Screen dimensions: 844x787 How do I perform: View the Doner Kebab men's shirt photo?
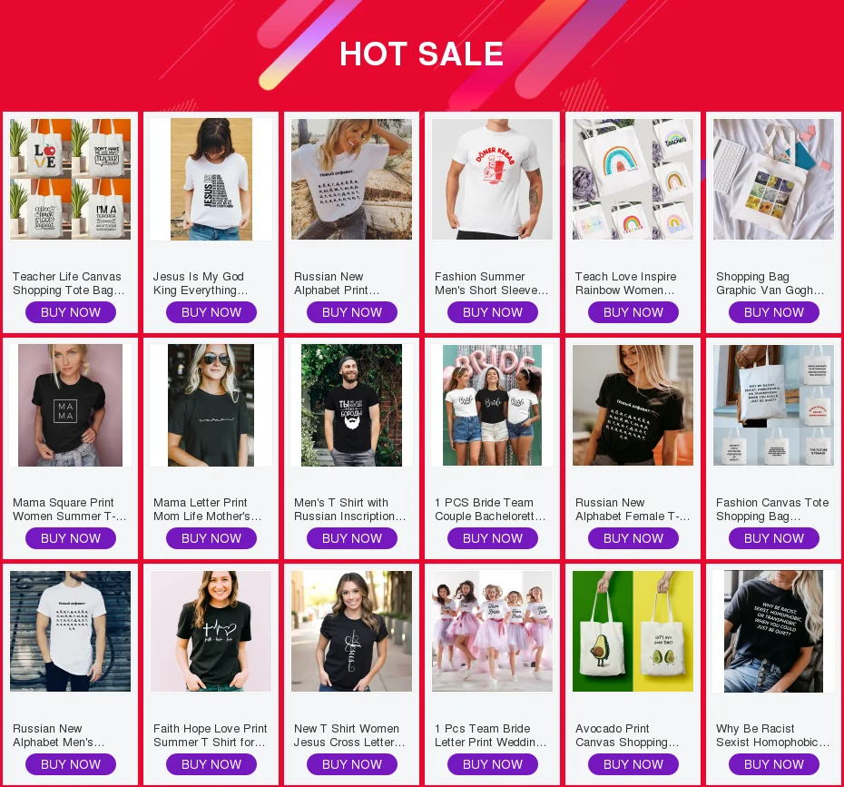[x=492, y=179]
